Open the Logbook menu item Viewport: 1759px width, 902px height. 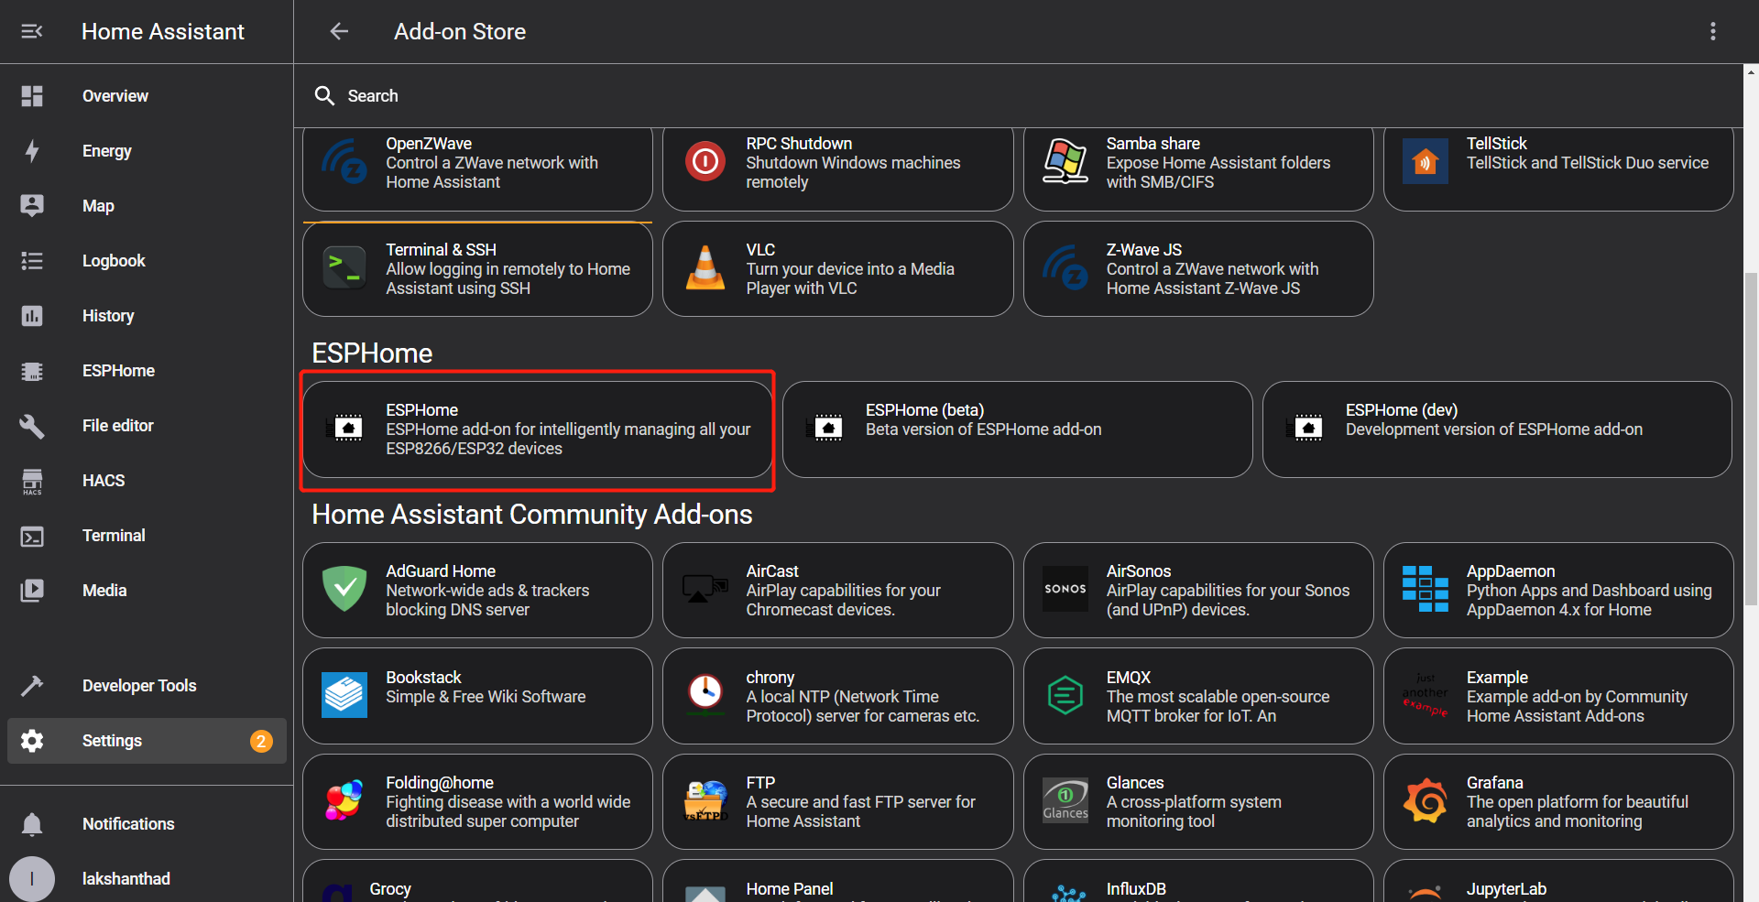147,261
